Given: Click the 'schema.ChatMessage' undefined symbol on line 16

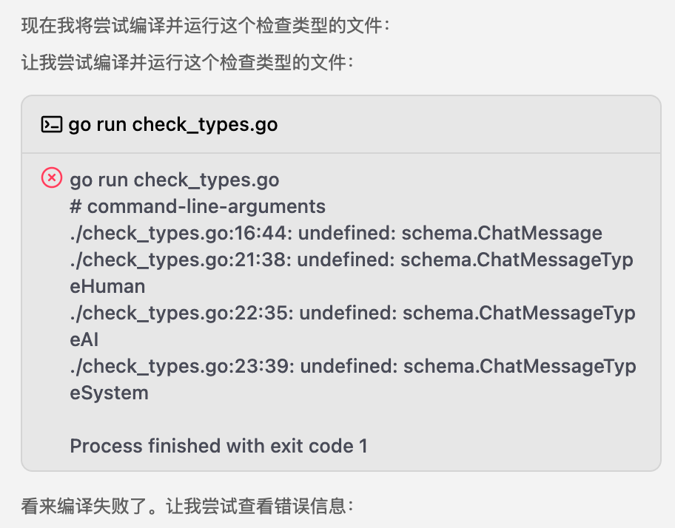Looking at the screenshot, I should (x=502, y=233).
